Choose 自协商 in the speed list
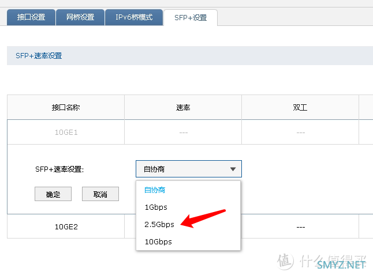This screenshot has width=373, height=276. coord(155,190)
